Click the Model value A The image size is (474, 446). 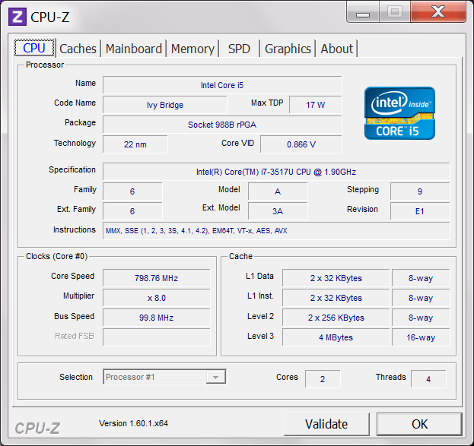click(278, 191)
